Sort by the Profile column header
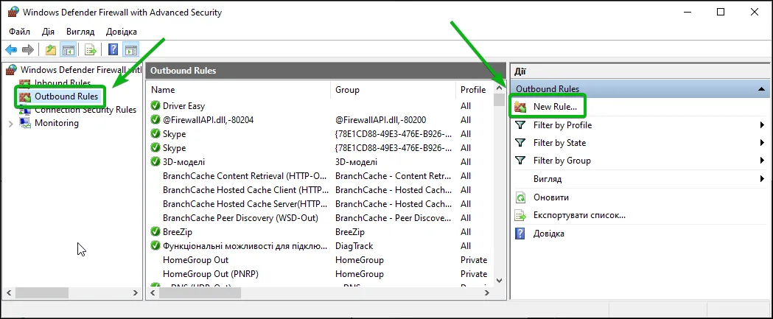This screenshot has height=319, width=773. click(473, 90)
